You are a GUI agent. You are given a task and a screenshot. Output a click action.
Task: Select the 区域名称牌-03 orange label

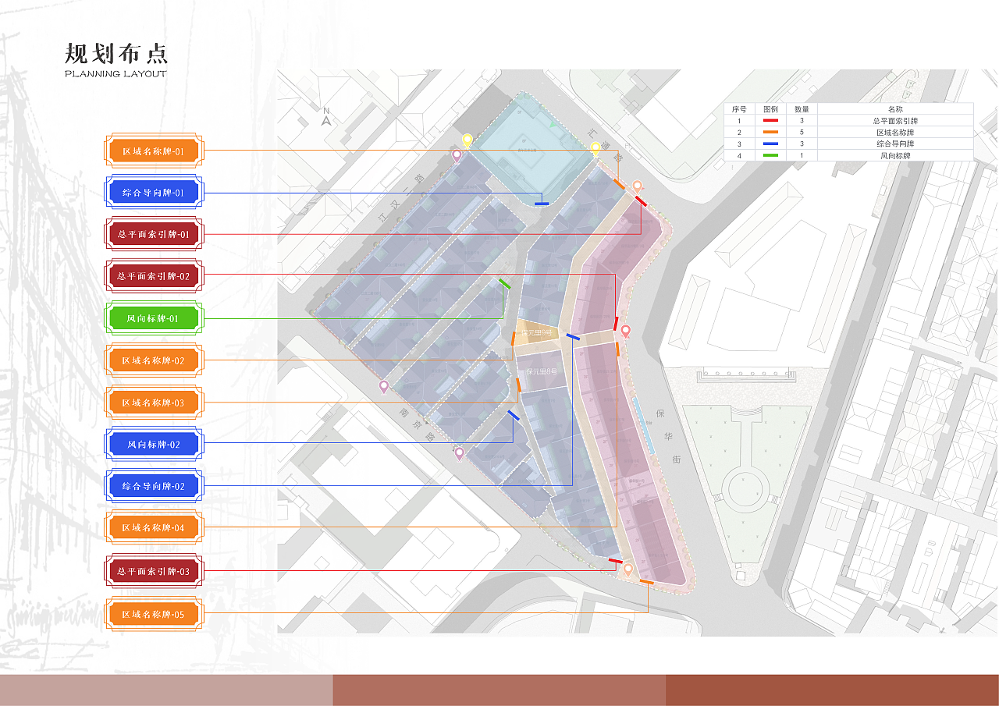(x=154, y=403)
